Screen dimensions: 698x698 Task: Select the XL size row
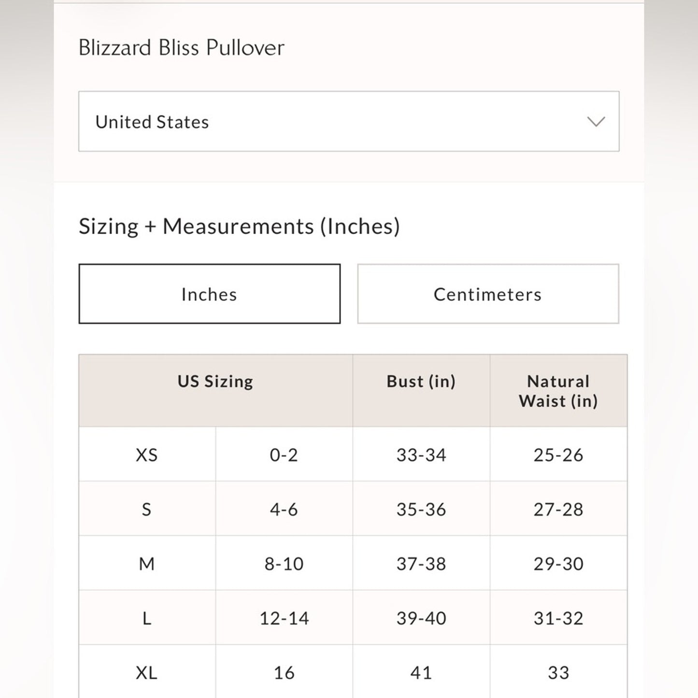[x=146, y=672]
